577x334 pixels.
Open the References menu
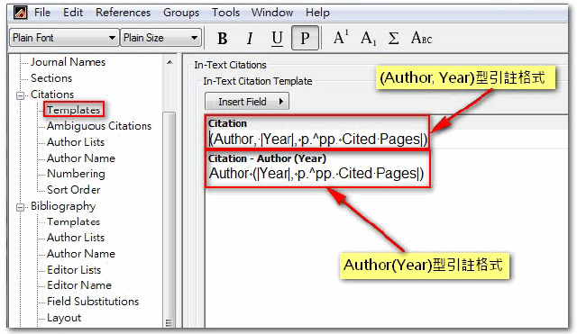123,13
